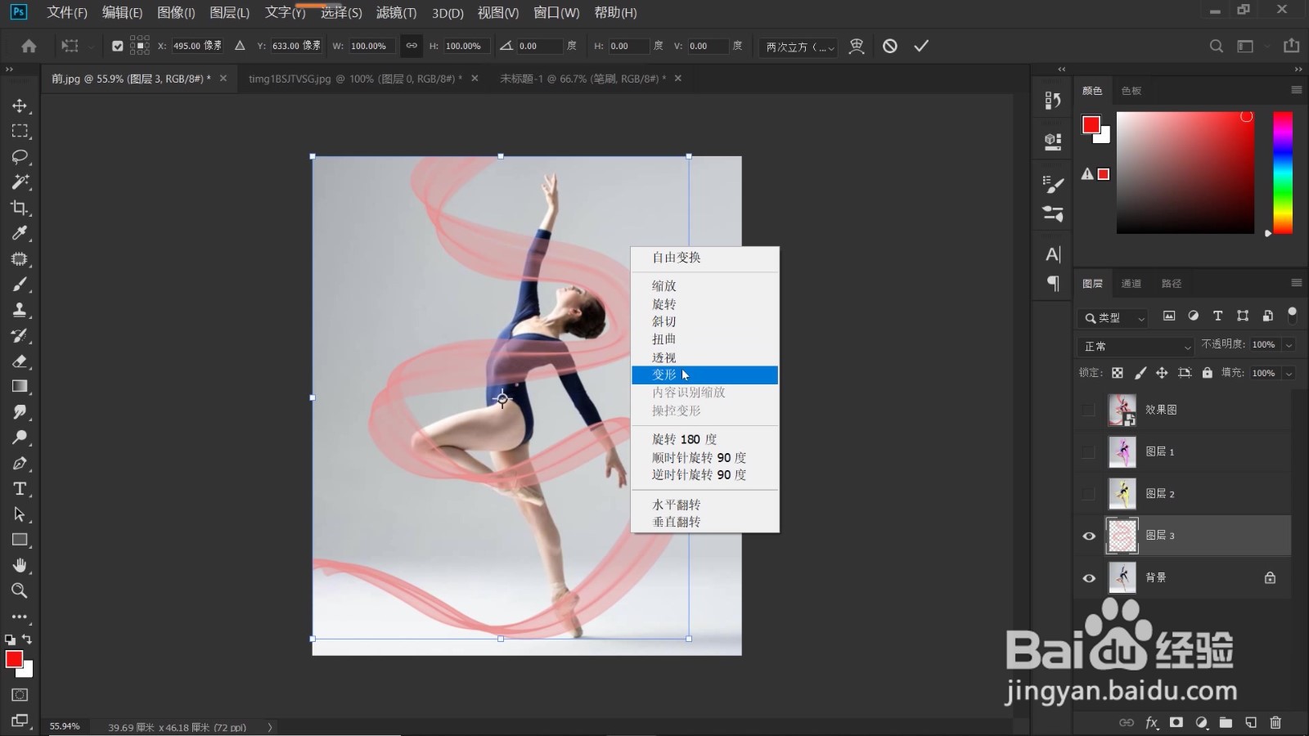Click the delete layer trash icon
The width and height of the screenshot is (1309, 736).
point(1275,722)
